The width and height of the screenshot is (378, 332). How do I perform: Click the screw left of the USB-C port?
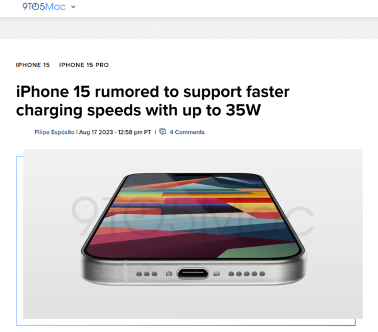169,274
